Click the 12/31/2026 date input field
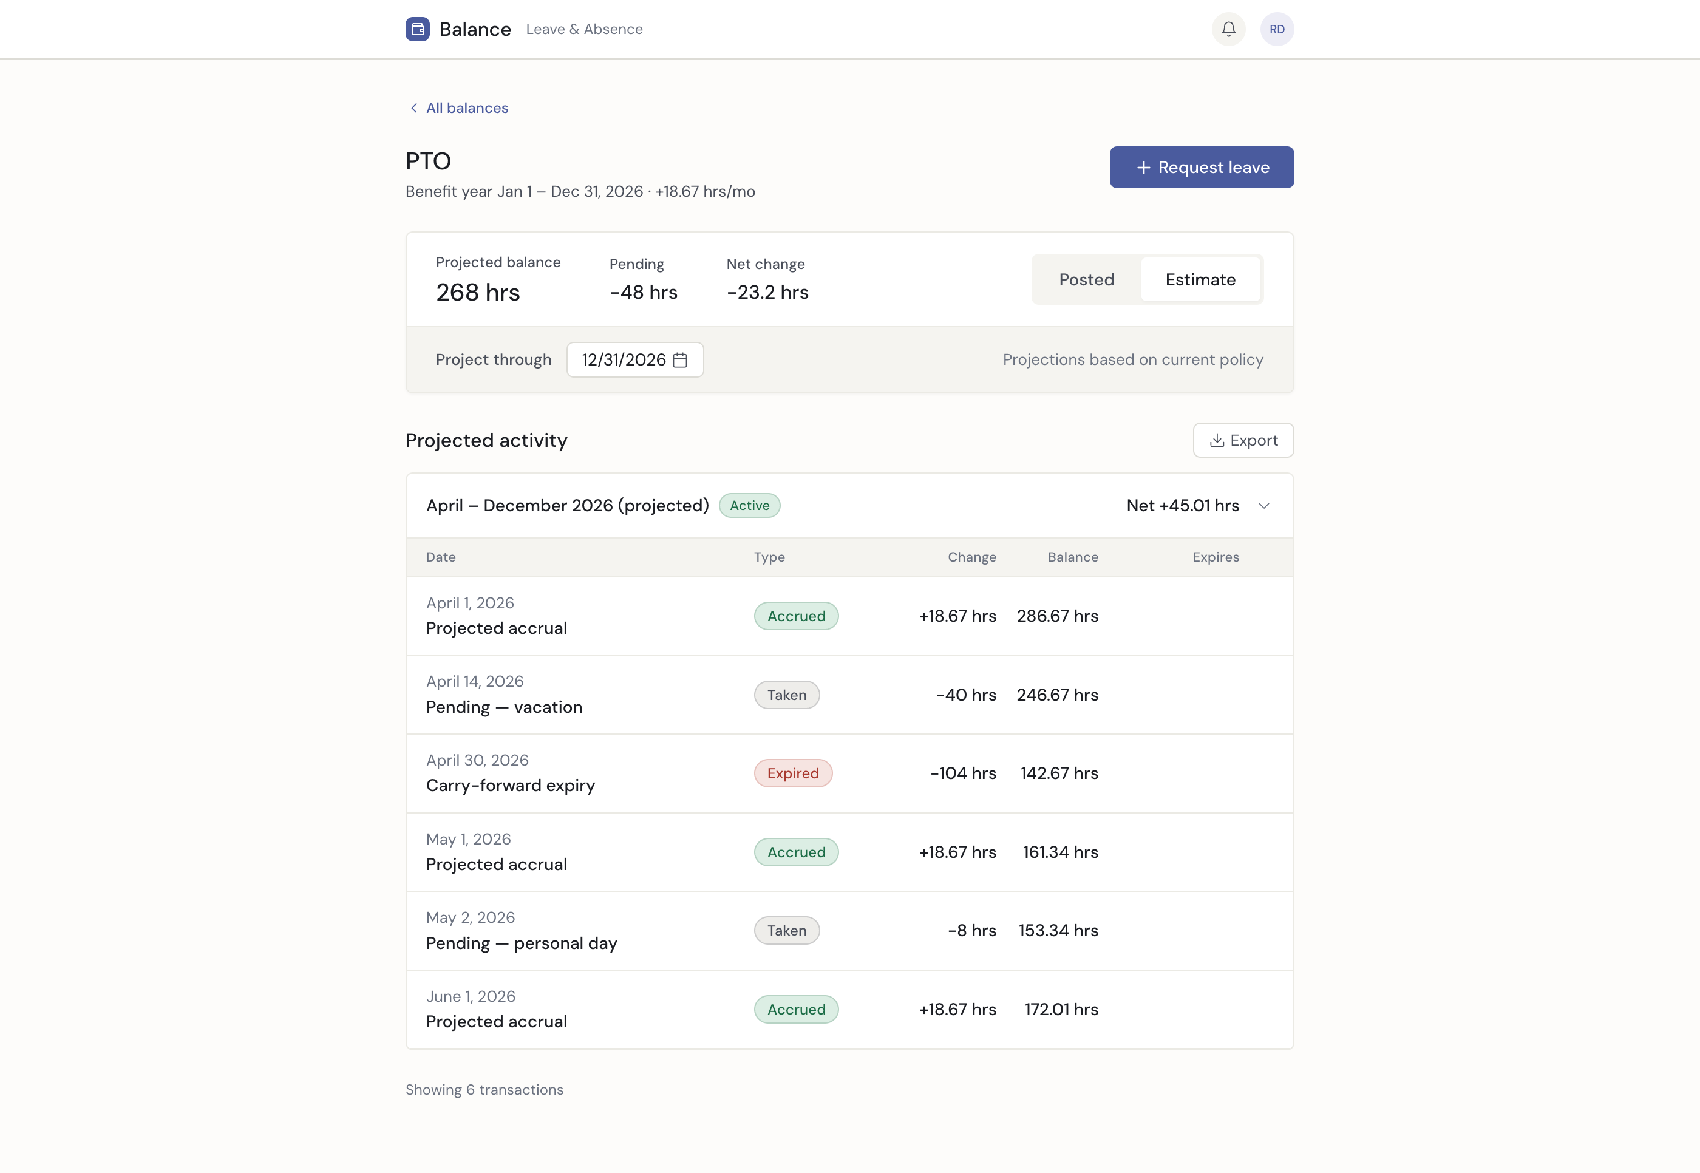The height and width of the screenshot is (1173, 1700). pyautogui.click(x=625, y=359)
